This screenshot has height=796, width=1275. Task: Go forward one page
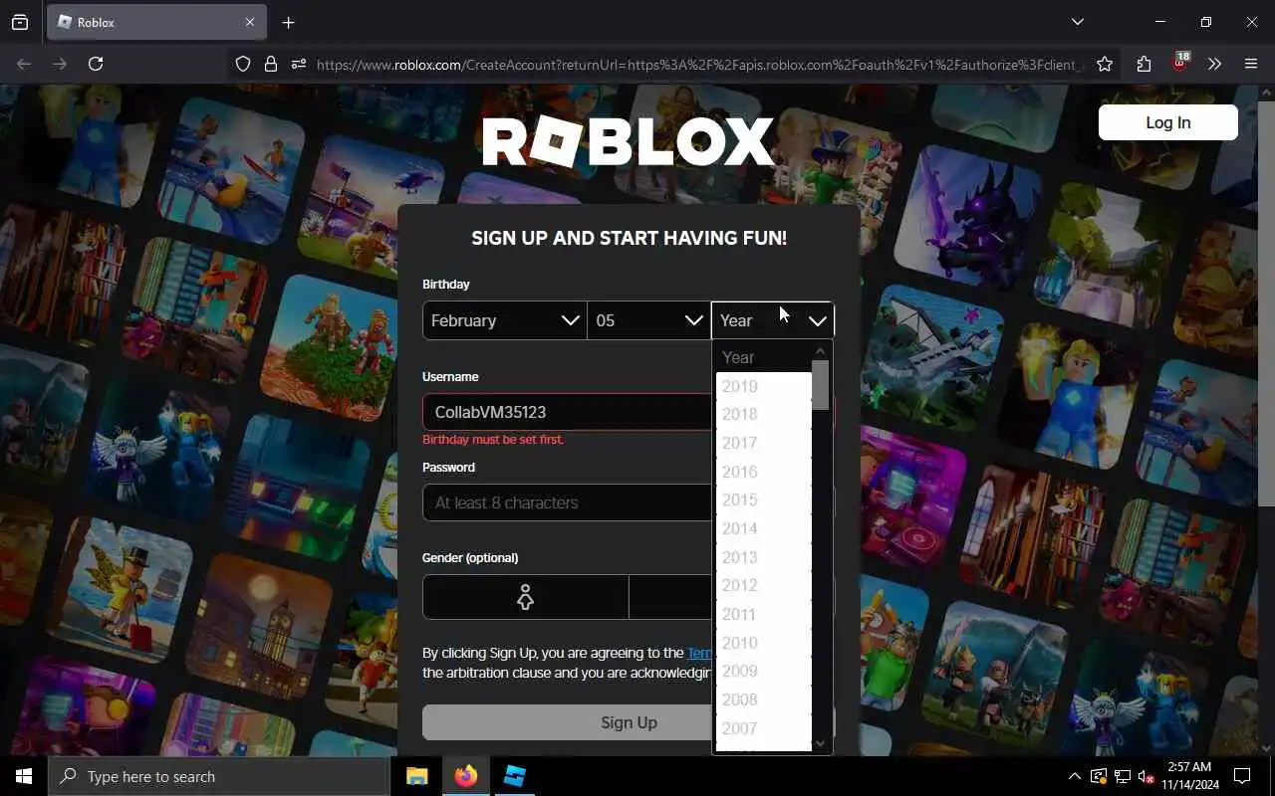click(60, 64)
